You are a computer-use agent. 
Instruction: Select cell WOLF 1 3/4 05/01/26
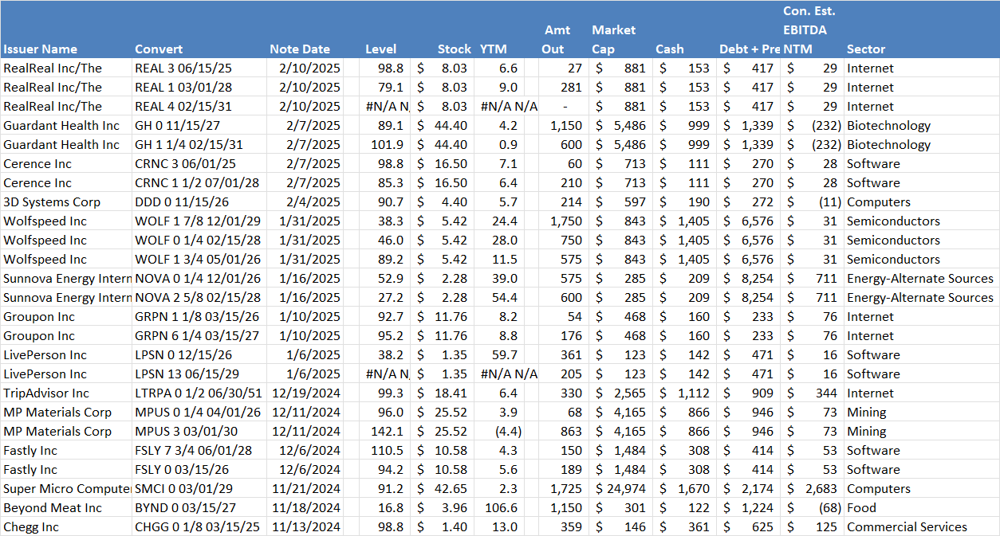click(x=196, y=260)
